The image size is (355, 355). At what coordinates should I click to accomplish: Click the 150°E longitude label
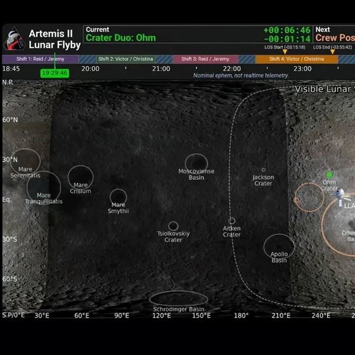coord(201,315)
